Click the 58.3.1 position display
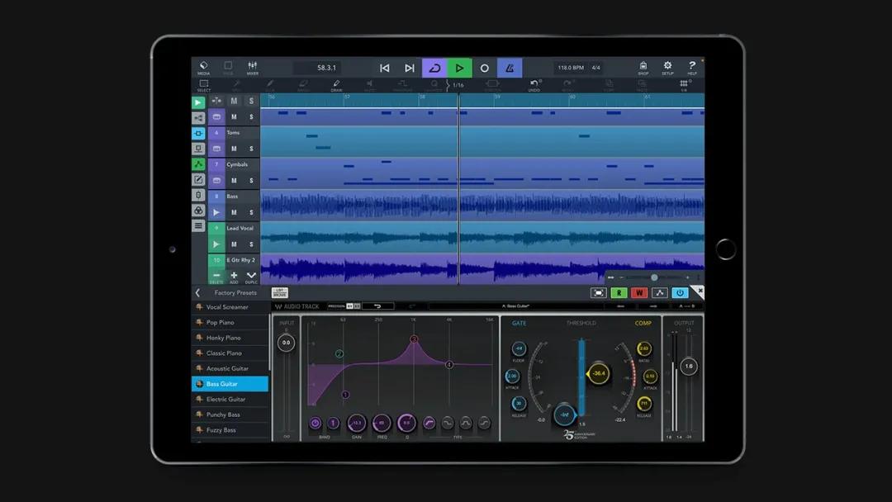892x502 pixels. [326, 68]
